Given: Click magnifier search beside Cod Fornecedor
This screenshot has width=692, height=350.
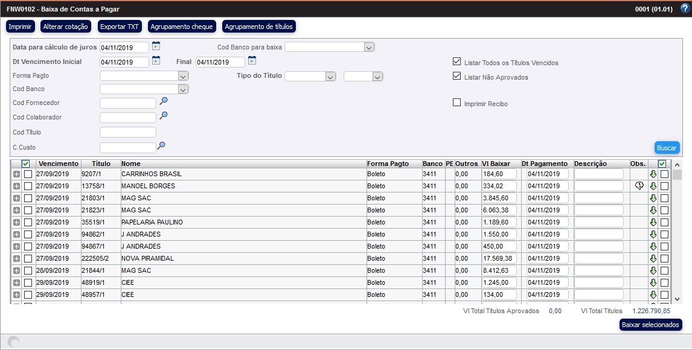Looking at the screenshot, I should (x=163, y=101).
